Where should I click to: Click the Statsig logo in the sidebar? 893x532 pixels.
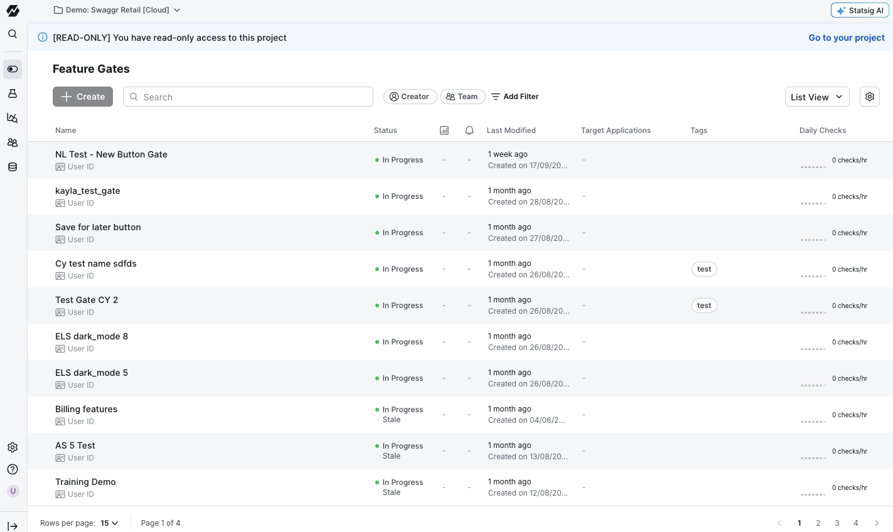13,11
